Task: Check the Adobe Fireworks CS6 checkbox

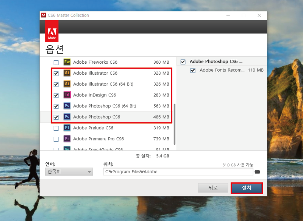Action: (x=56, y=63)
